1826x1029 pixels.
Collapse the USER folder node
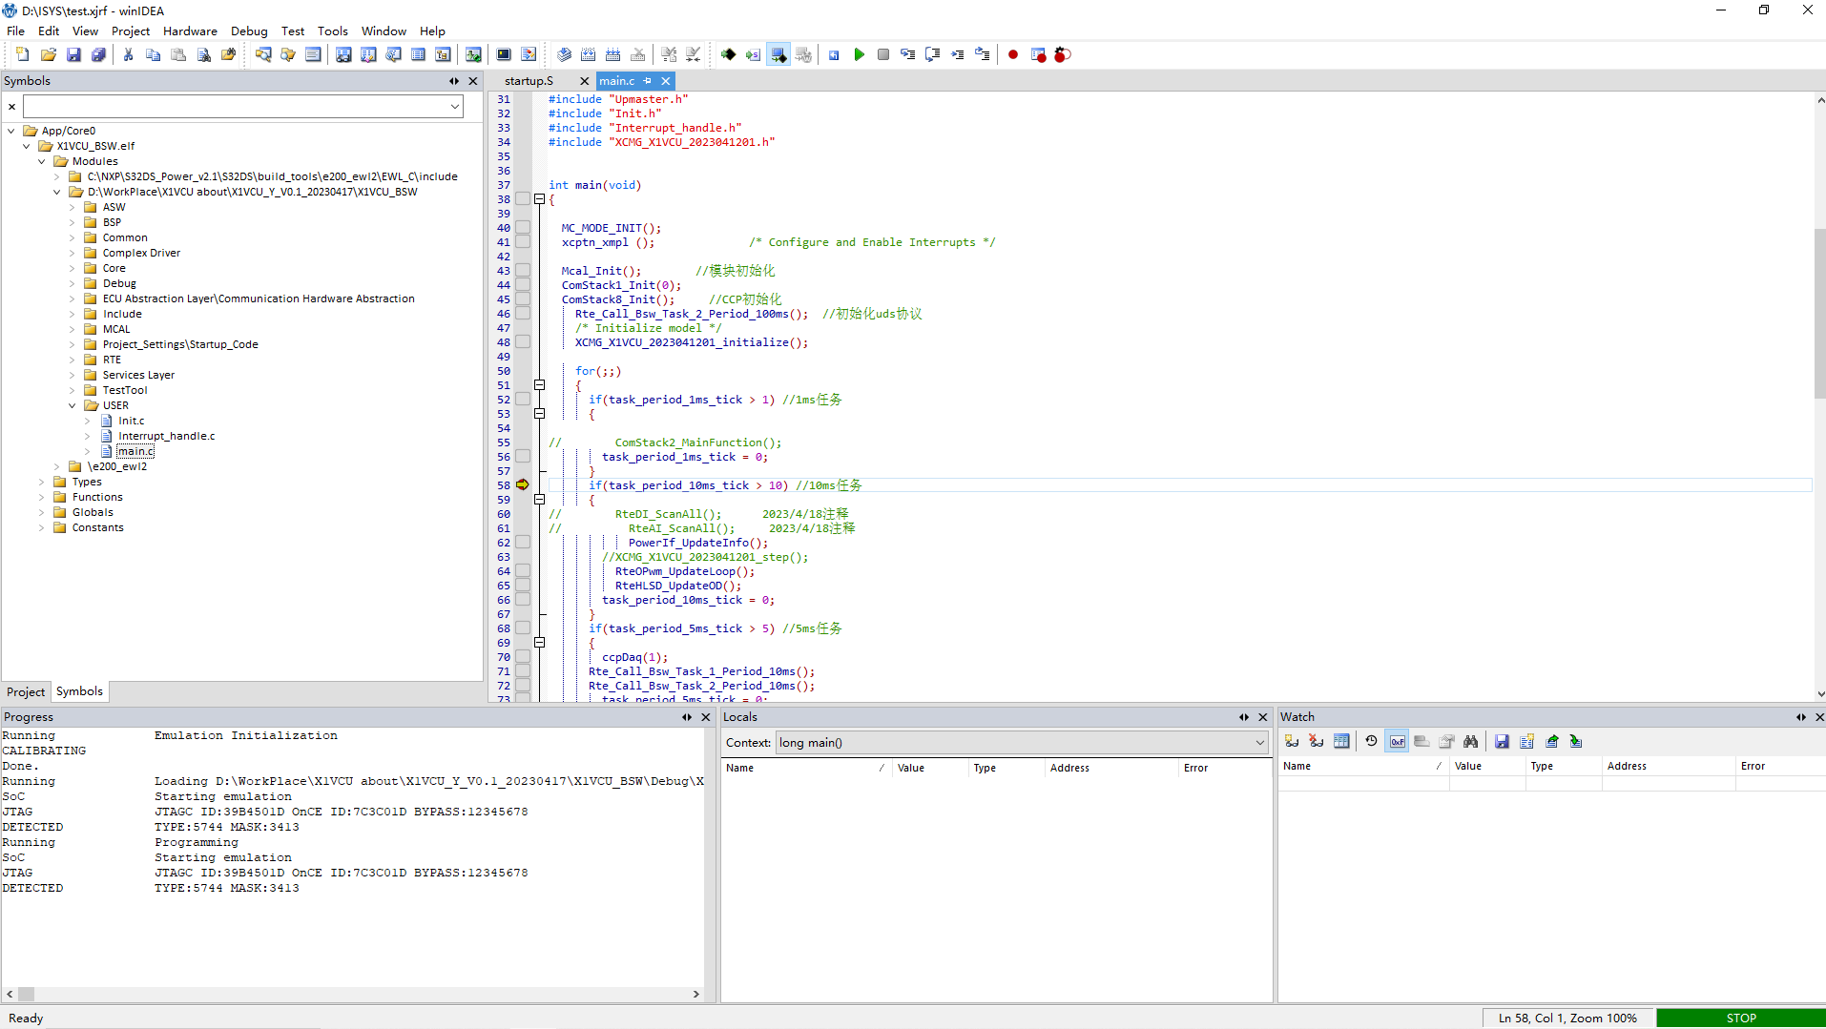tap(73, 405)
